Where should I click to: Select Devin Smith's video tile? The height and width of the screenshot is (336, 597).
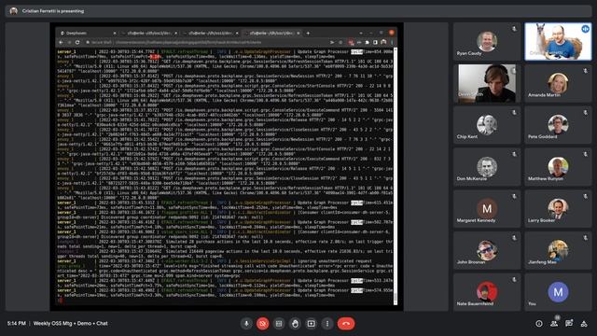487,83
